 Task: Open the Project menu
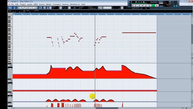tap(23, 4)
